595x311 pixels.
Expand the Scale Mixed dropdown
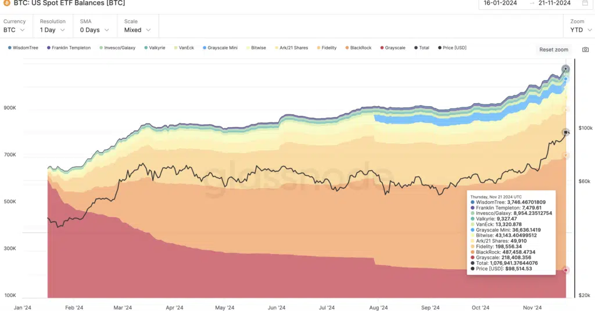tap(138, 30)
